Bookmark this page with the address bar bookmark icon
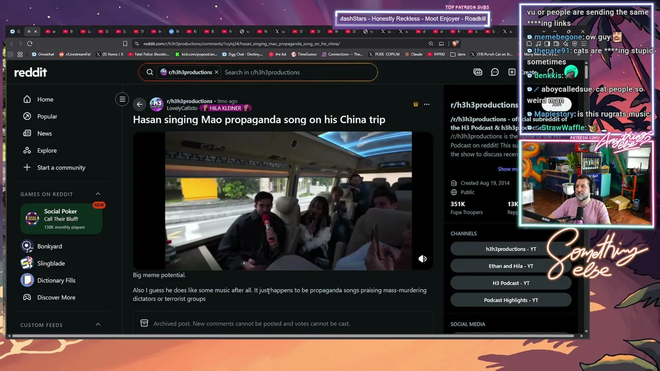660x371 pixels. click(x=125, y=44)
